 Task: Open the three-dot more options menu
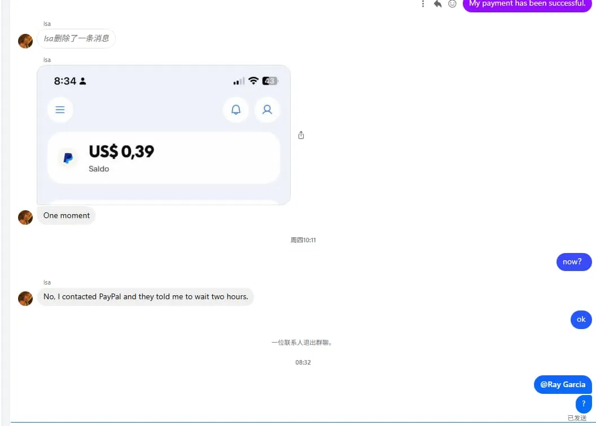pos(423,4)
